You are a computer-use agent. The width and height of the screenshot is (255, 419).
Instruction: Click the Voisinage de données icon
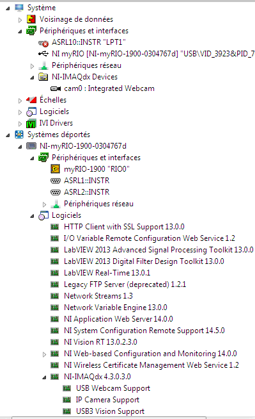pyautogui.click(x=31, y=19)
